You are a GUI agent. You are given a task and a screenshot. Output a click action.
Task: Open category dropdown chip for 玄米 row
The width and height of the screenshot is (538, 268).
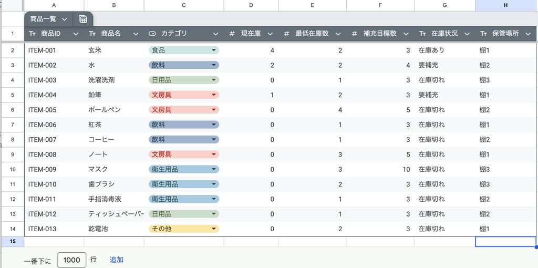[x=184, y=50]
